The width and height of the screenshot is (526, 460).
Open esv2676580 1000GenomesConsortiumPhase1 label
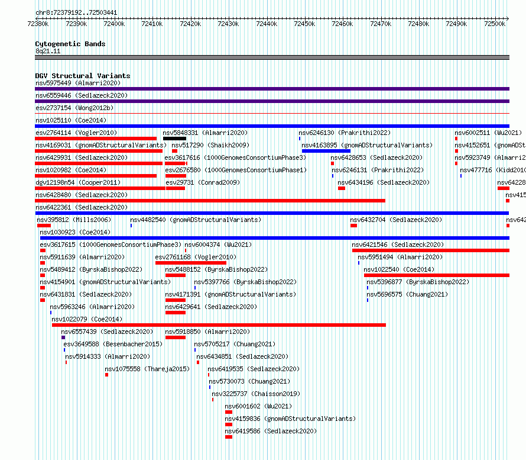(x=236, y=170)
